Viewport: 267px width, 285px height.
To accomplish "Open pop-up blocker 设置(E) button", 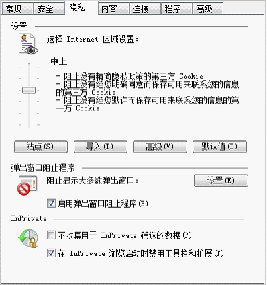I will pyautogui.click(x=221, y=181).
